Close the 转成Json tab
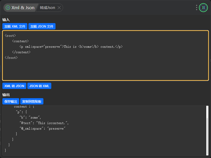Viewport: 211px width, 158px height. tap(59, 8)
